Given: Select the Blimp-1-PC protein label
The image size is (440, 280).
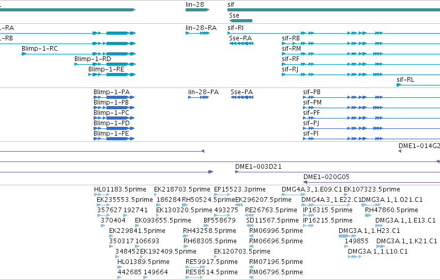Looking at the screenshot, I should (111, 113).
